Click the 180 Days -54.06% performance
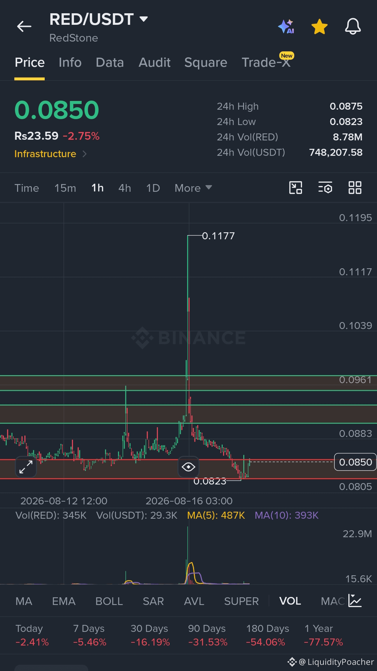377x671 pixels. pyautogui.click(x=267, y=635)
